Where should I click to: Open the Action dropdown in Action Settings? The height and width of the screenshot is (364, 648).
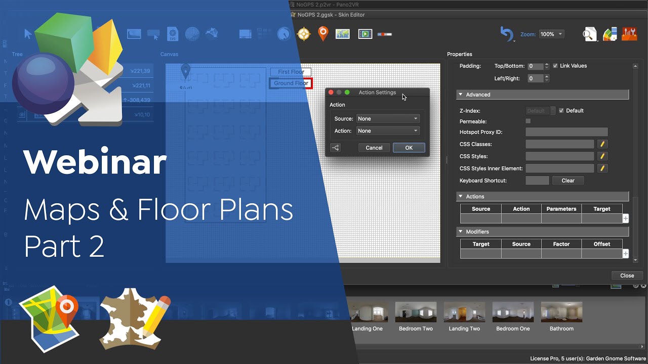388,130
